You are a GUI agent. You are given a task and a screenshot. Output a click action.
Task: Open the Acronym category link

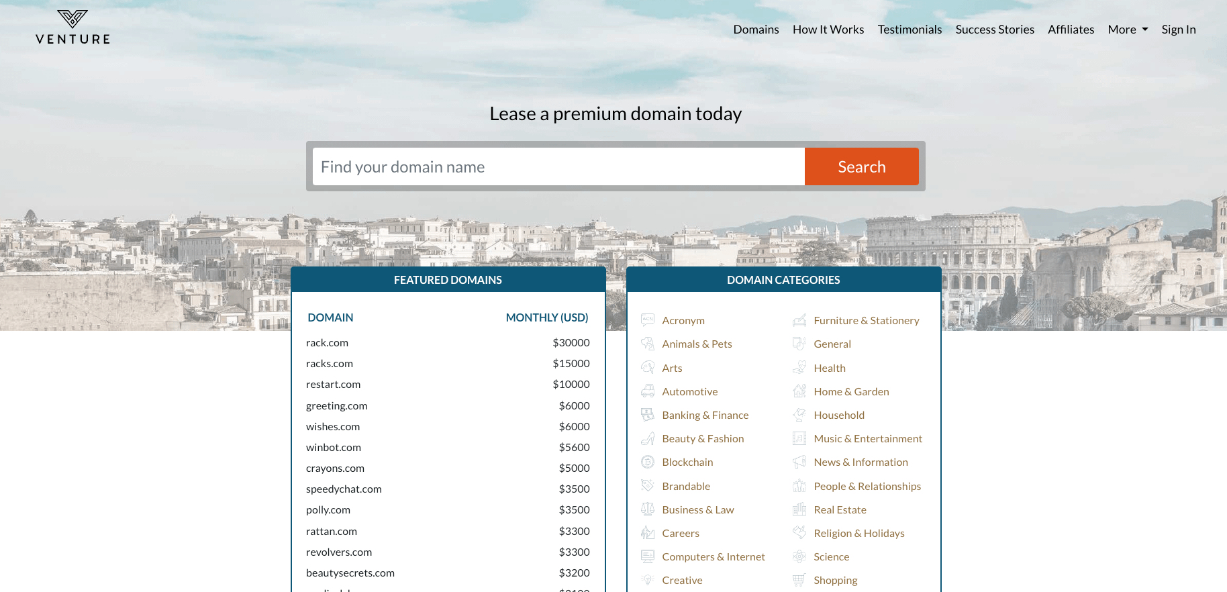(683, 320)
